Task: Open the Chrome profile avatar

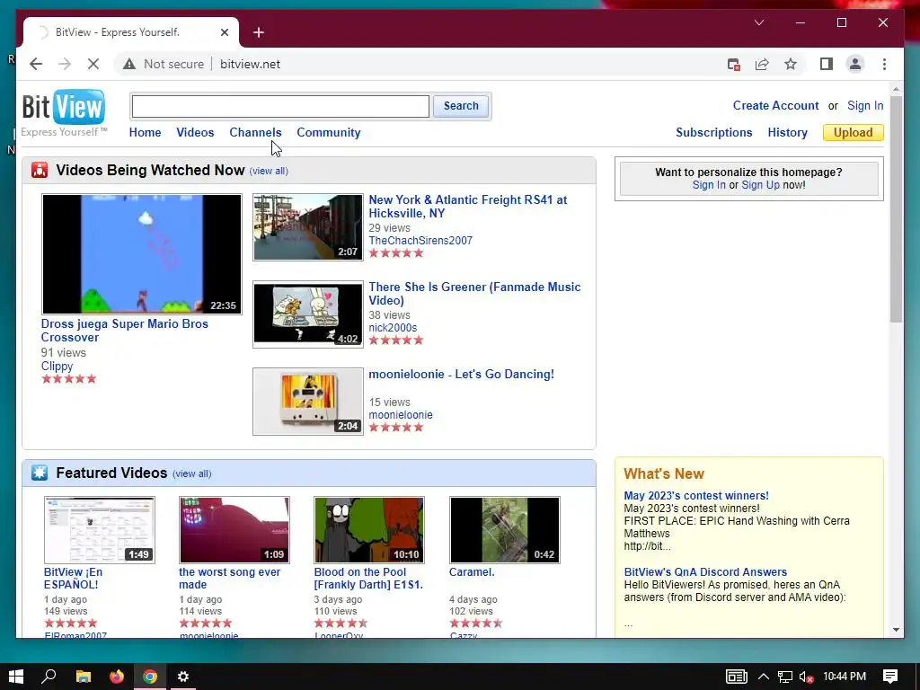Action: [x=855, y=64]
